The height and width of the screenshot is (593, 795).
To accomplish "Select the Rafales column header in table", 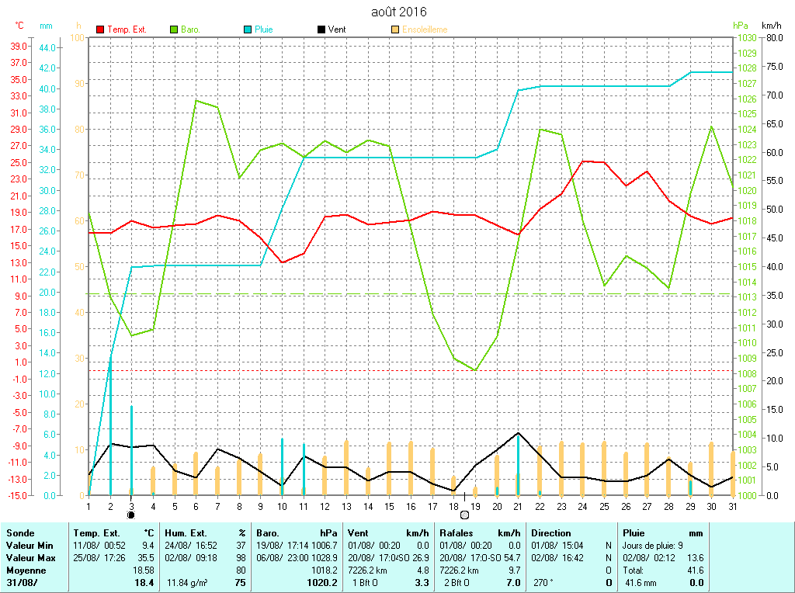I will coord(457,533).
